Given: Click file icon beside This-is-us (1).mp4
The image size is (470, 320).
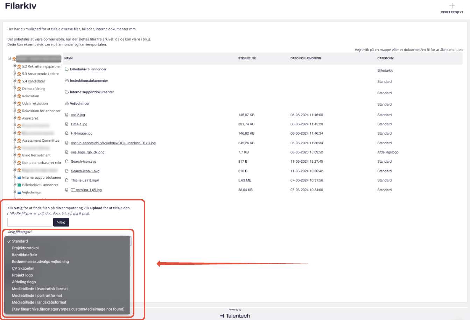Looking at the screenshot, I should point(67,180).
